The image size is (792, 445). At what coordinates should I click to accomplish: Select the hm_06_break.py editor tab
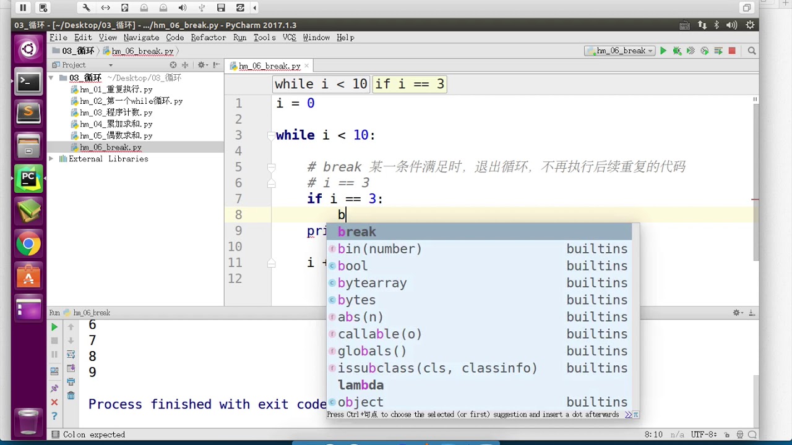tap(269, 66)
